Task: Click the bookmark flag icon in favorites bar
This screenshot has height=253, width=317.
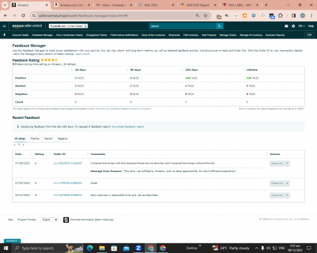Action: click(x=4, y=35)
